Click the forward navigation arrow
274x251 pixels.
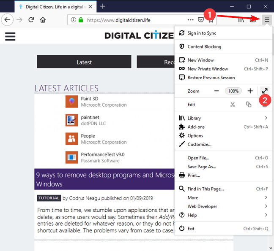(x=19, y=20)
